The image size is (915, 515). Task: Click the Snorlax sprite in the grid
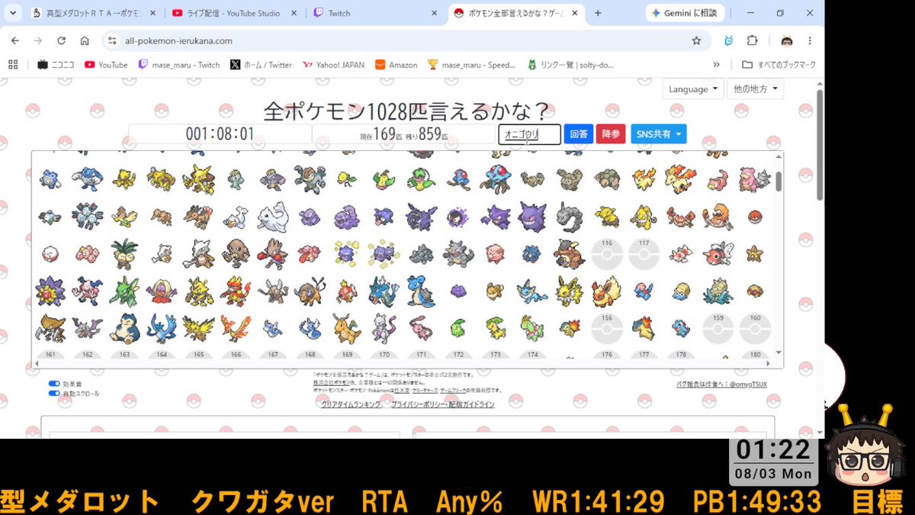pos(126,327)
